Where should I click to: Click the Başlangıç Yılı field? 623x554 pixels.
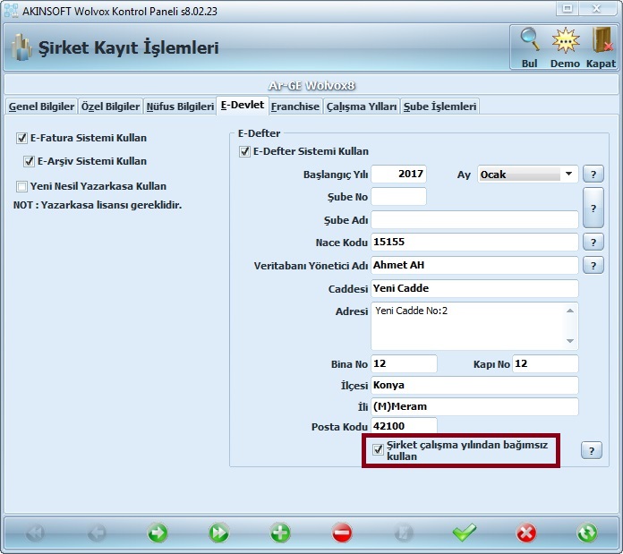(398, 174)
